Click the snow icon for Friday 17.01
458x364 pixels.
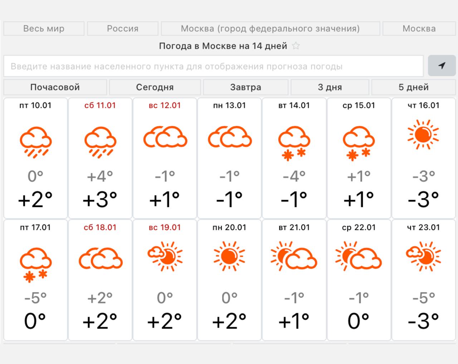36,264
